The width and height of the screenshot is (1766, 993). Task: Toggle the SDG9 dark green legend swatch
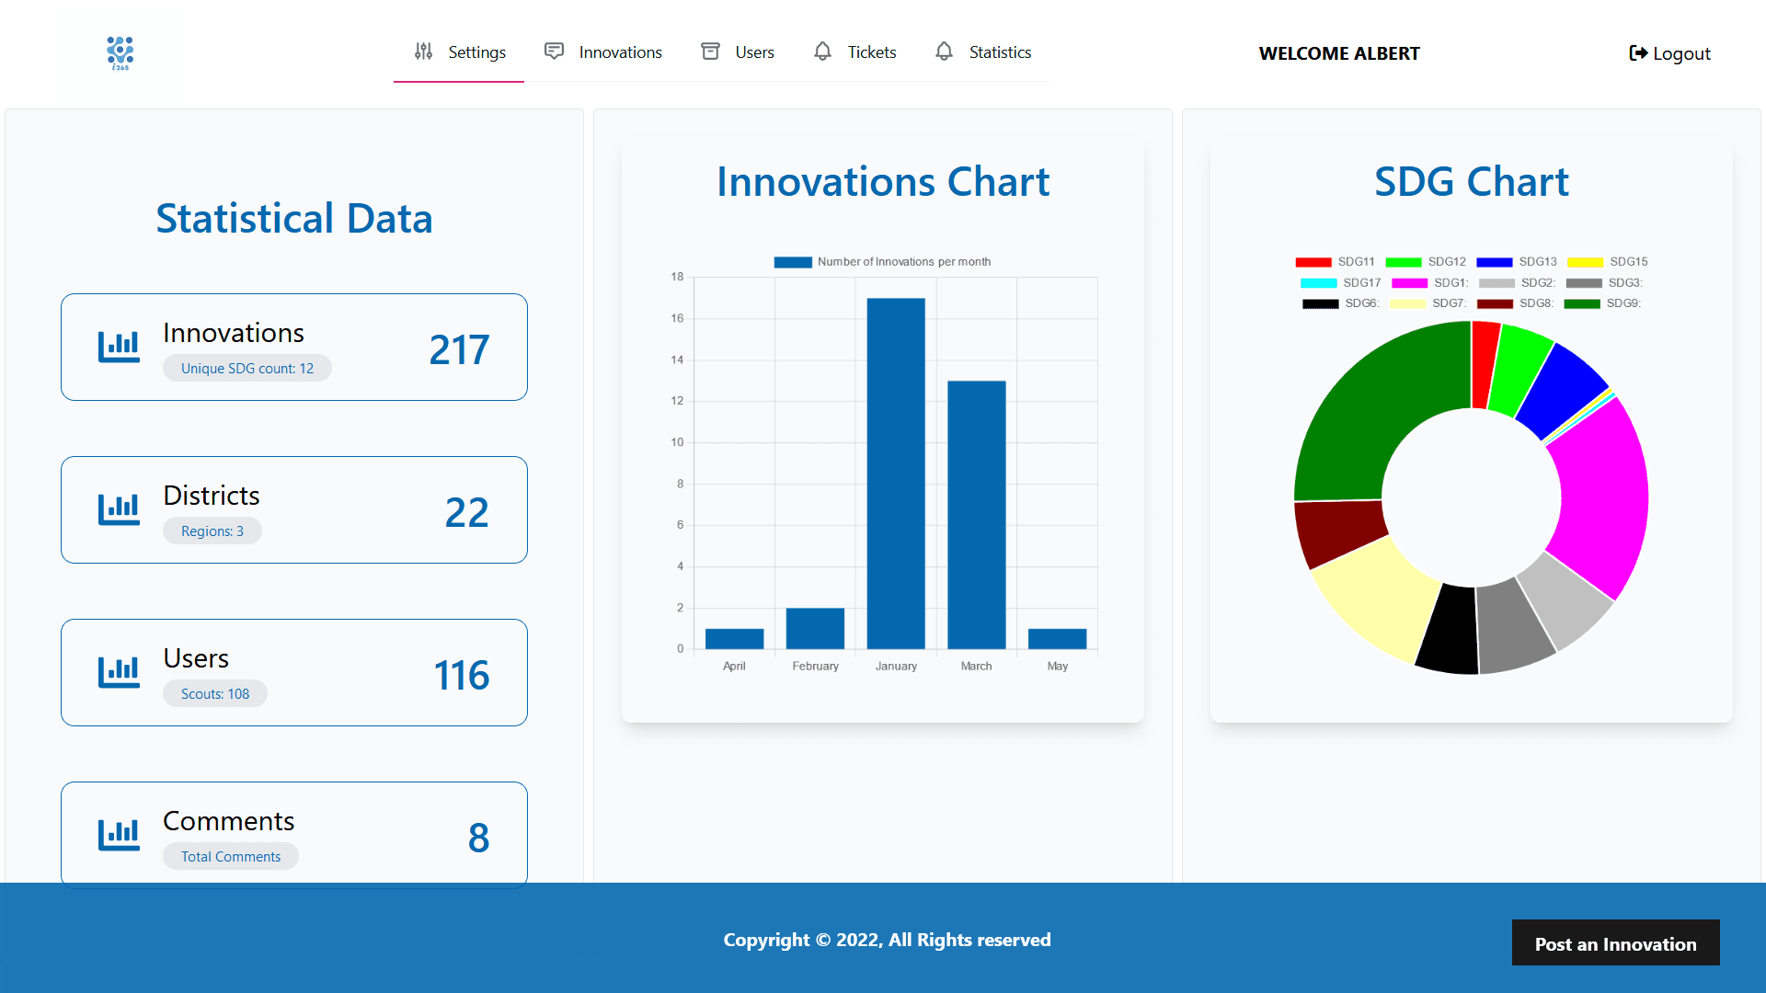tap(1582, 303)
